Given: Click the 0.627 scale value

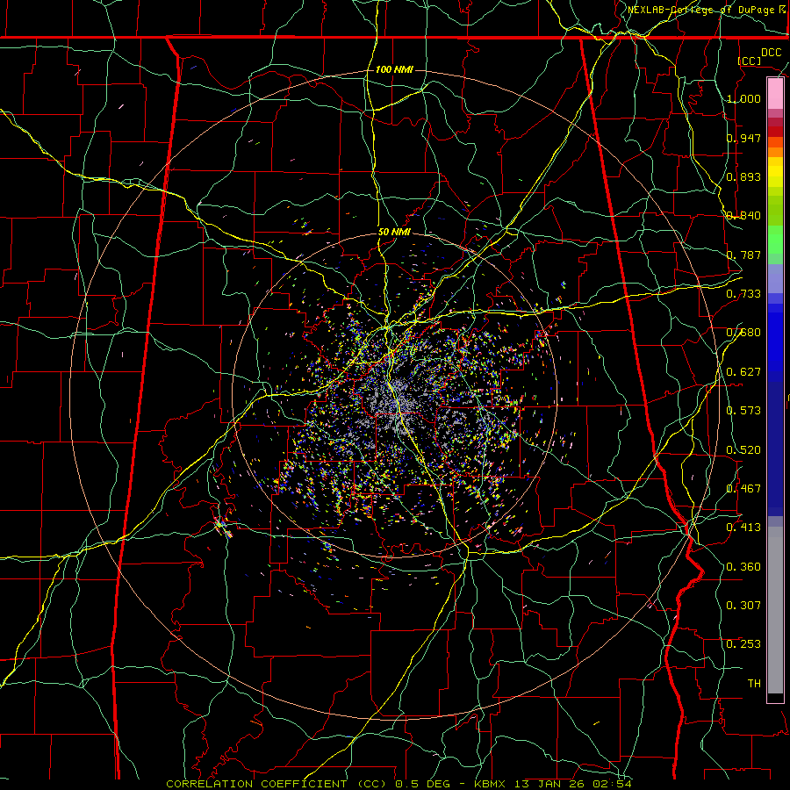Looking at the screenshot, I should pyautogui.click(x=743, y=372).
